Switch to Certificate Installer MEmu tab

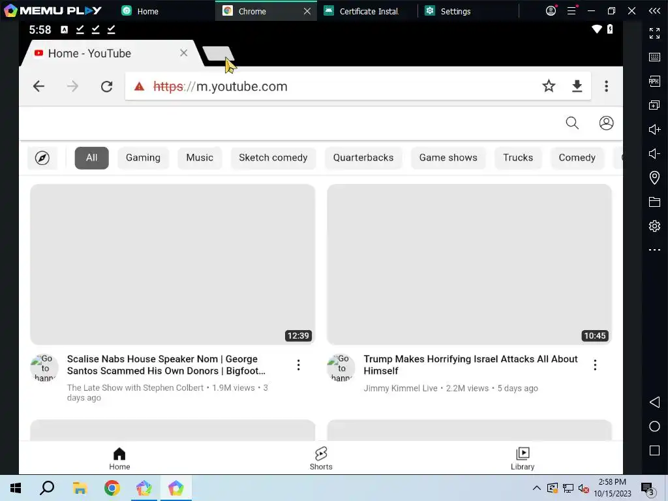pyautogui.click(x=367, y=11)
